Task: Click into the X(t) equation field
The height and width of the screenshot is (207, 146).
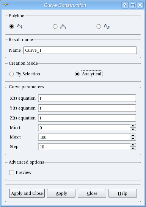Action: click(87, 98)
